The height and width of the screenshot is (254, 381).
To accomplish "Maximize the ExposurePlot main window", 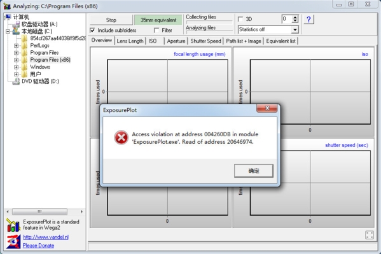I will 351,4.
